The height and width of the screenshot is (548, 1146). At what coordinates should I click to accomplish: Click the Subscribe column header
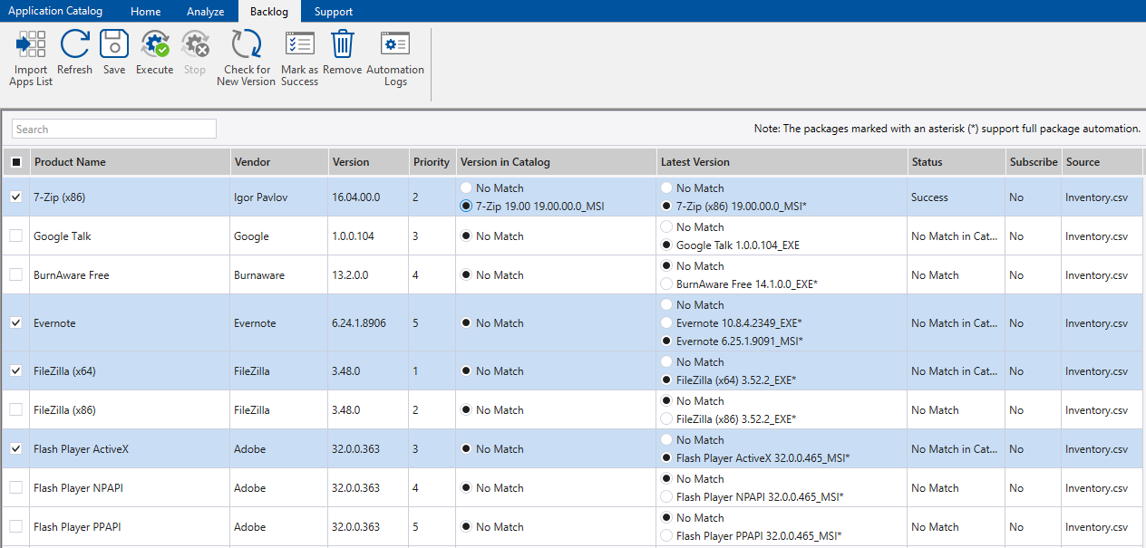pyautogui.click(x=1034, y=162)
